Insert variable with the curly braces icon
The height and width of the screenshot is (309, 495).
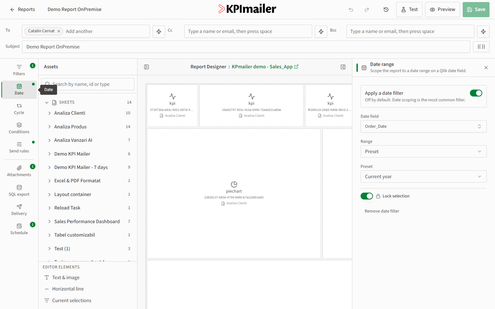coord(481,47)
